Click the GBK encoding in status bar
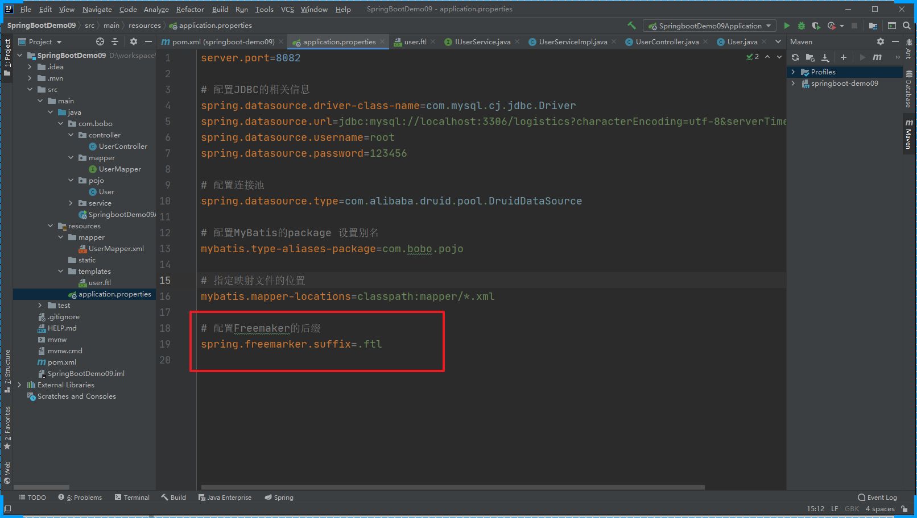 tap(852, 509)
